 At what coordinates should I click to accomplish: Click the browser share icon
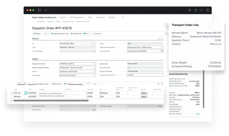click(196, 10)
